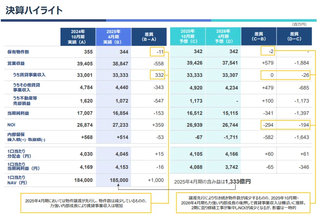Click the NOI row label
The width and height of the screenshot is (317, 215).
point(11,125)
